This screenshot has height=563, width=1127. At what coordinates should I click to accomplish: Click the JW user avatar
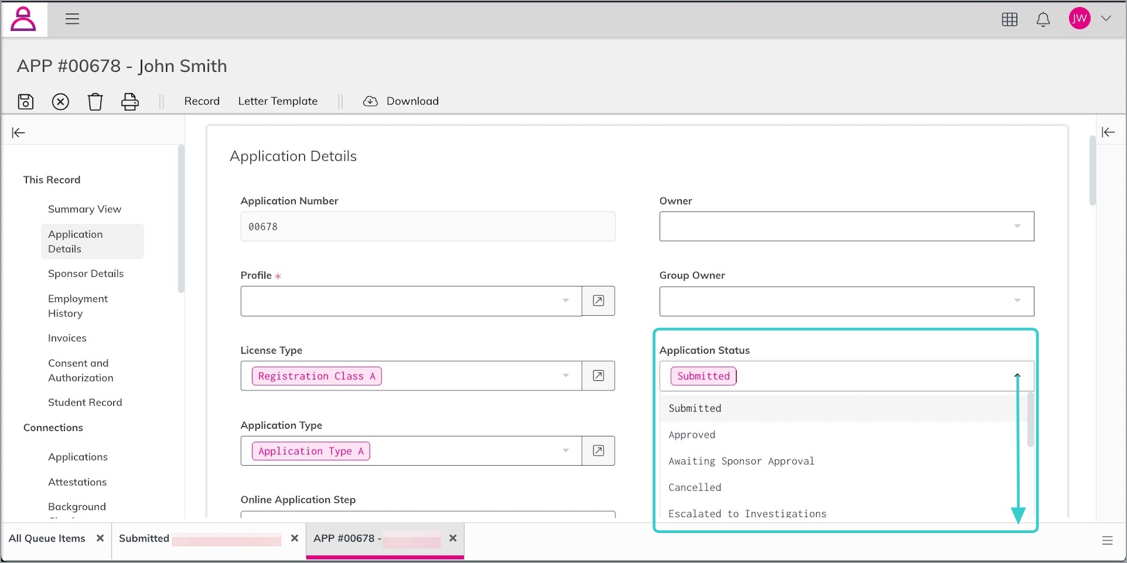pos(1079,19)
